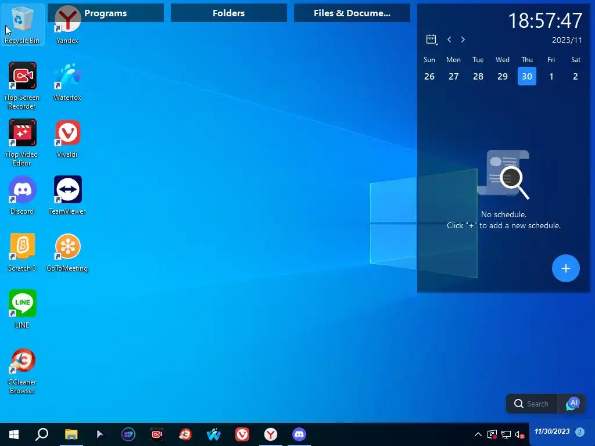Image resolution: width=595 pixels, height=446 pixels.
Task: Open the notification center badge
Action: click(x=579, y=431)
